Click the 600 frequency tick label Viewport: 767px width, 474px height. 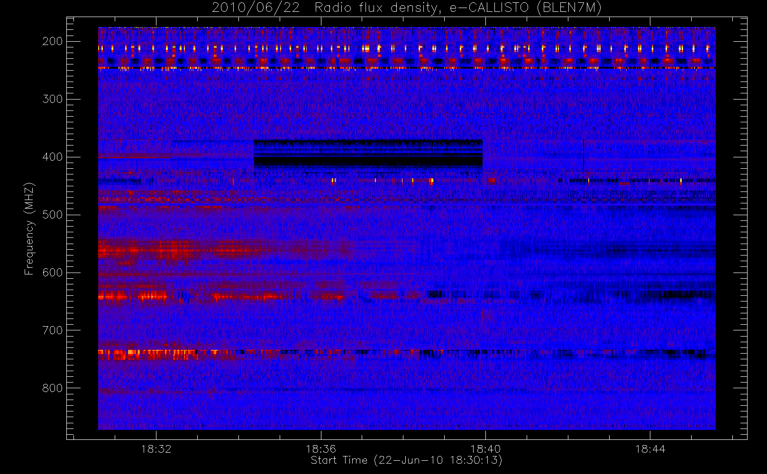[53, 273]
